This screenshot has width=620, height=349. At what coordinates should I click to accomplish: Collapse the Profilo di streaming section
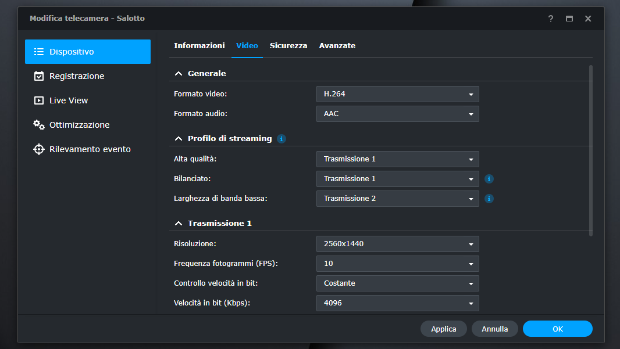click(x=179, y=139)
